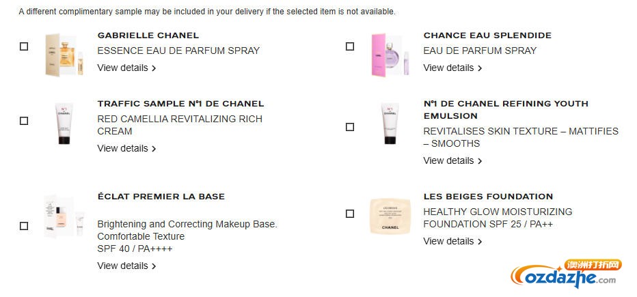This screenshot has width=637, height=297.
Task: Click the Chance Eau Splendide sample image
Action: [x=390, y=55]
